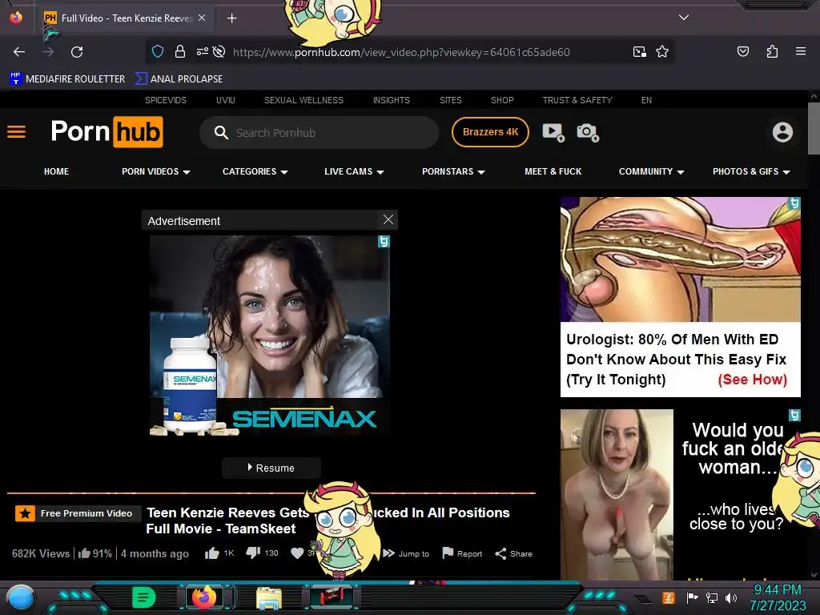
Task: Reload the current page
Action: pos(77,52)
